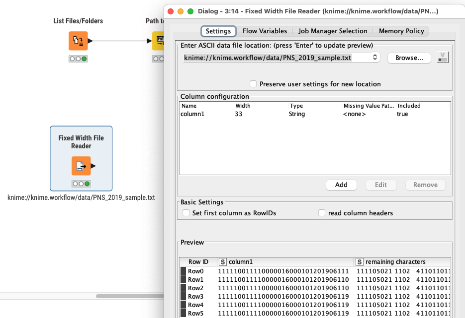Viewport: 465px width, 318px height.
Task: Click the Browse button
Action: point(409,58)
